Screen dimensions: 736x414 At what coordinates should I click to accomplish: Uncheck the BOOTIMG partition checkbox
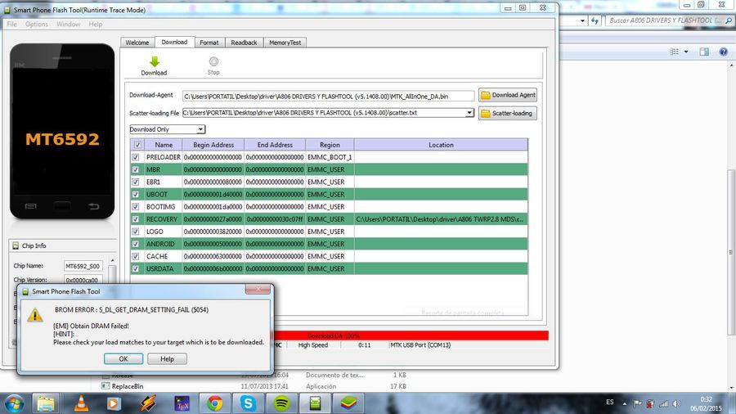tap(136, 206)
